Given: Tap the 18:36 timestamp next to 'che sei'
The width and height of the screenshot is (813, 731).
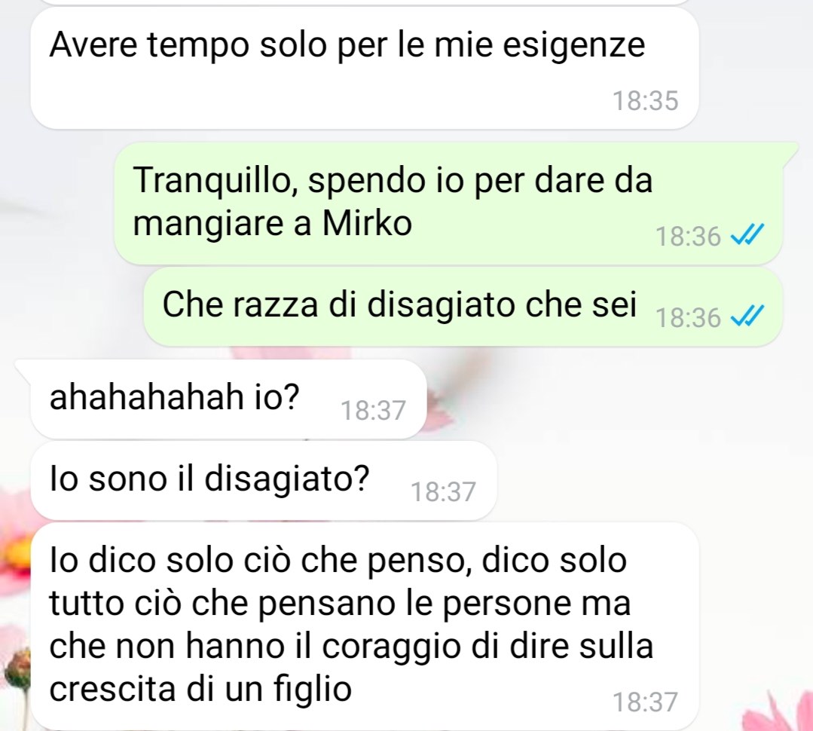Looking at the screenshot, I should pyautogui.click(x=689, y=317).
